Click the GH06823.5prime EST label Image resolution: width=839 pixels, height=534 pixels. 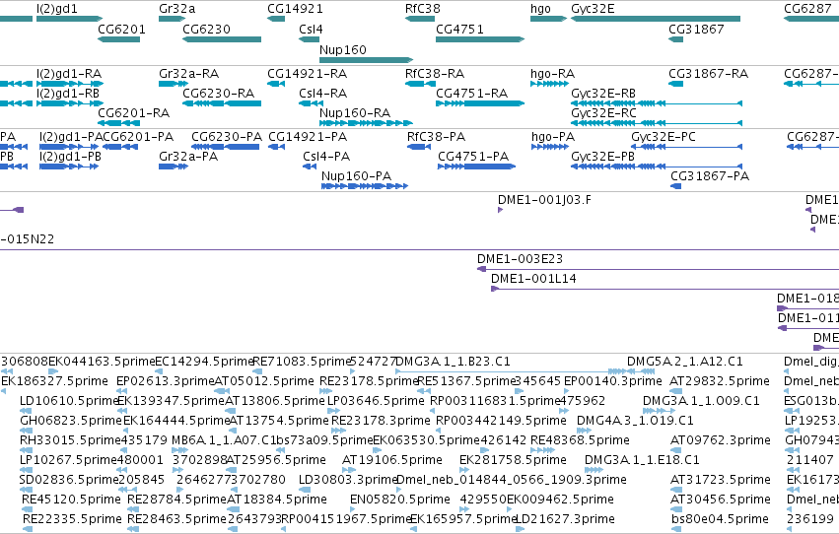71,421
